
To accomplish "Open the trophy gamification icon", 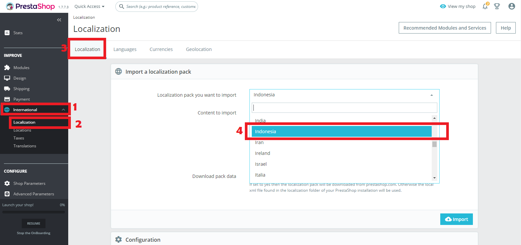I will point(497,6).
